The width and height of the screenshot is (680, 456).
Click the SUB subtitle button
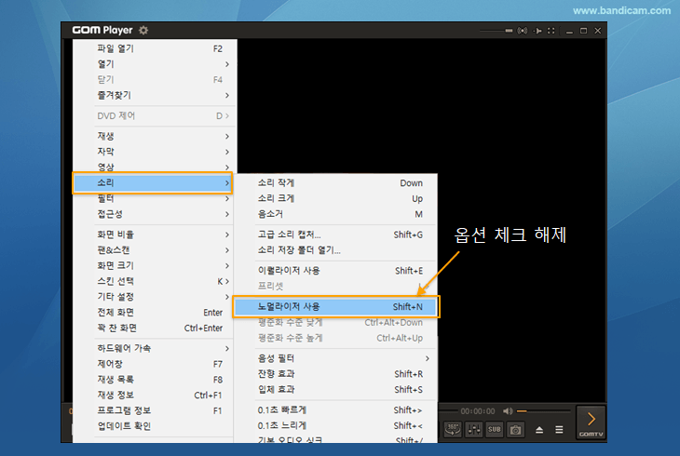(x=495, y=429)
